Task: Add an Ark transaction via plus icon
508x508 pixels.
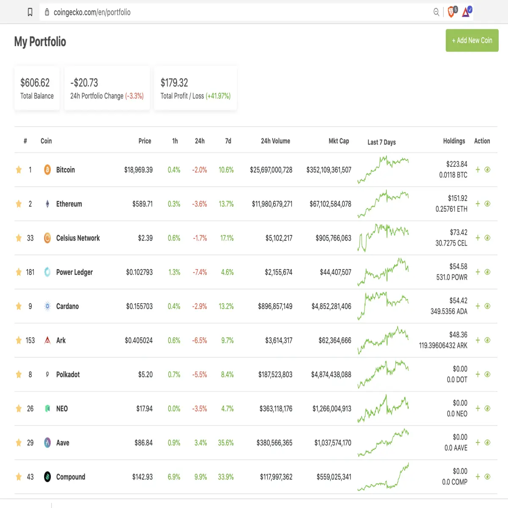Action: [478, 340]
